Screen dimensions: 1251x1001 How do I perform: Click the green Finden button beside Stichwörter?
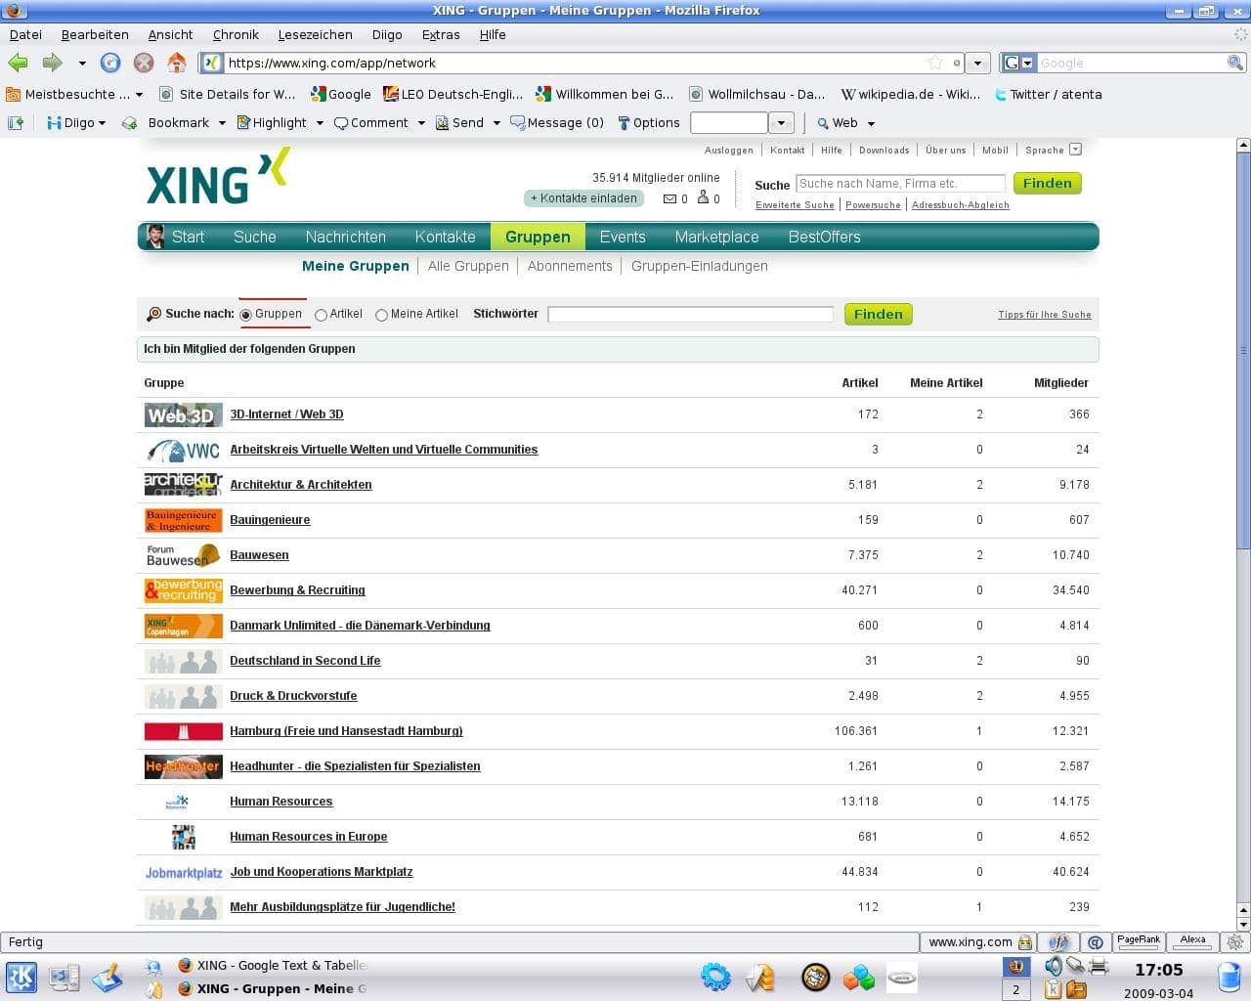click(x=878, y=314)
